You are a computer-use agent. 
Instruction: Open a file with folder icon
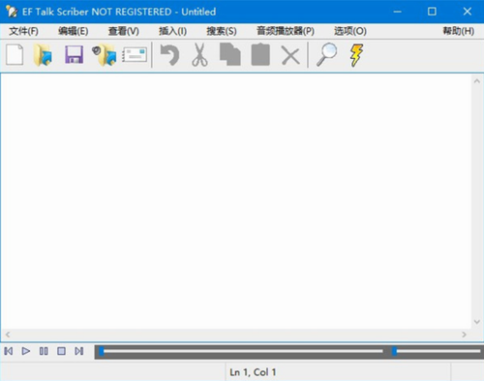point(44,55)
